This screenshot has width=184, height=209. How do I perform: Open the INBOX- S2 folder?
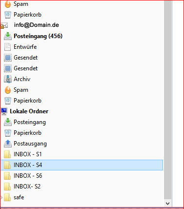27,187
